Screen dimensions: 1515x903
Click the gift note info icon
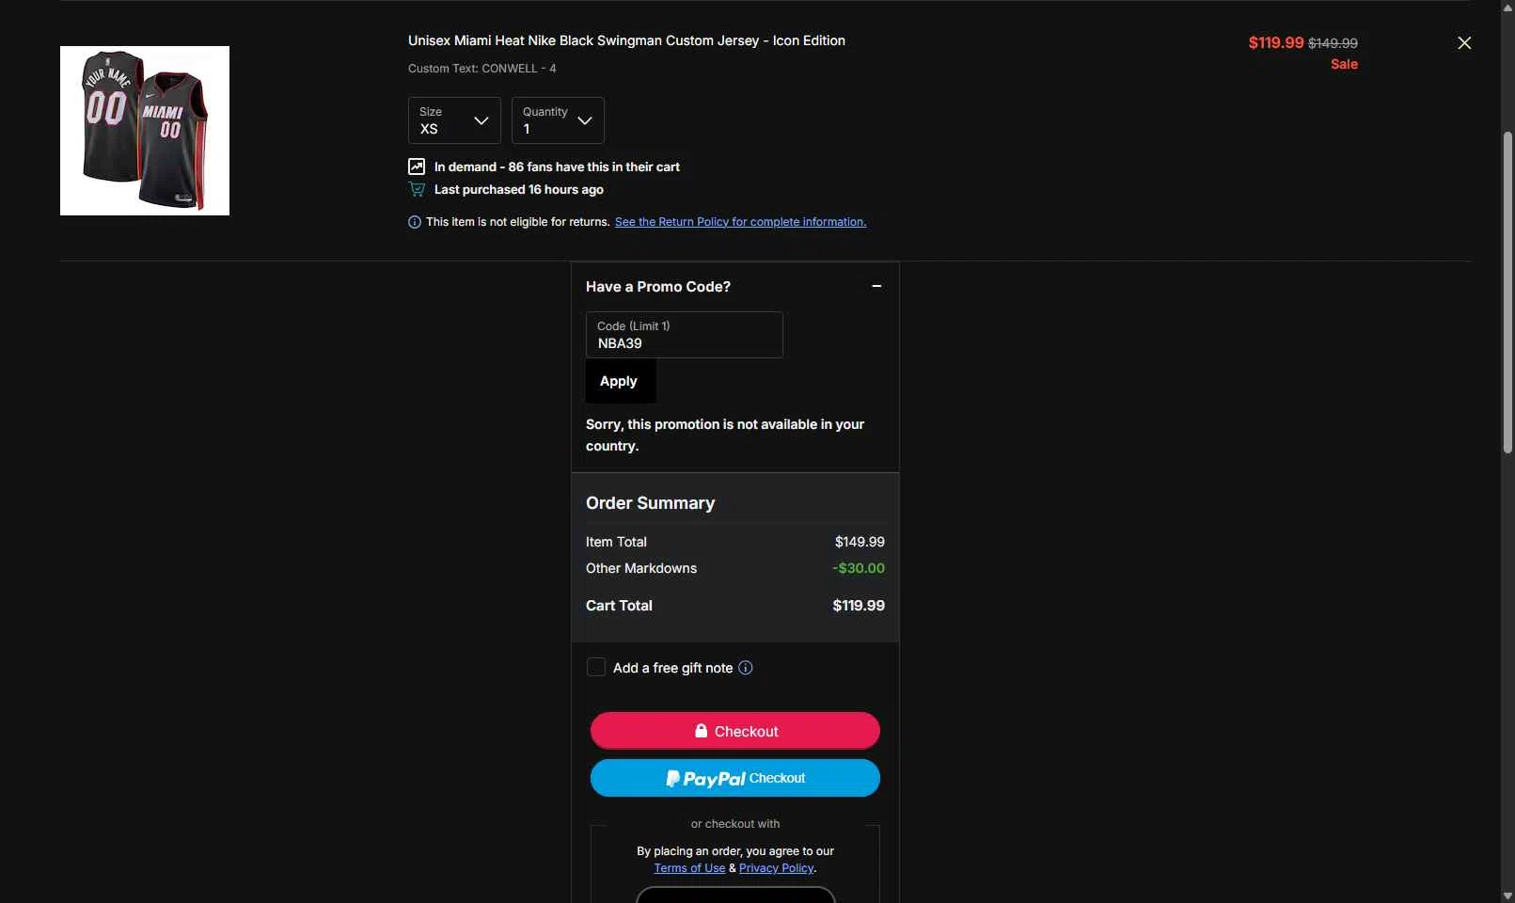click(746, 668)
